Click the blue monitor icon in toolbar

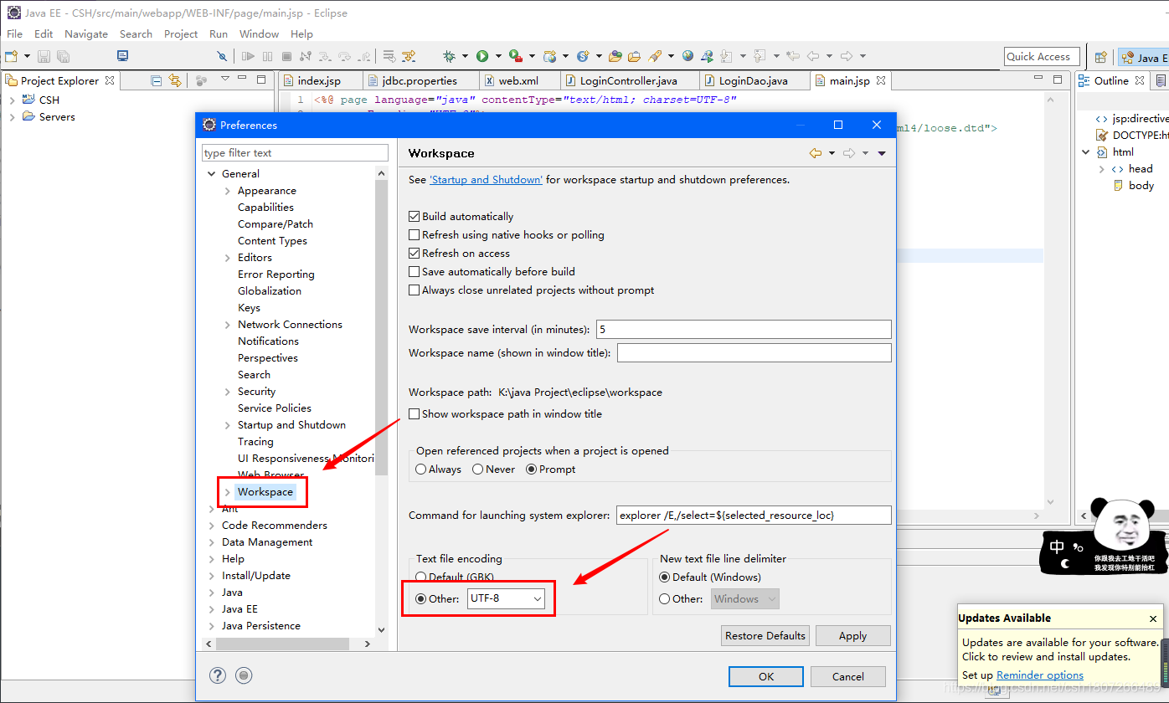coord(122,56)
